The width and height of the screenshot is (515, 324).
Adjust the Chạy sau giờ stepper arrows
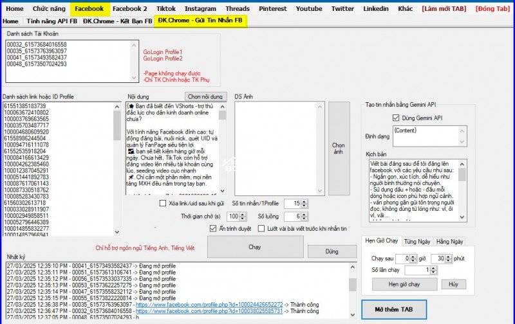coord(413,258)
